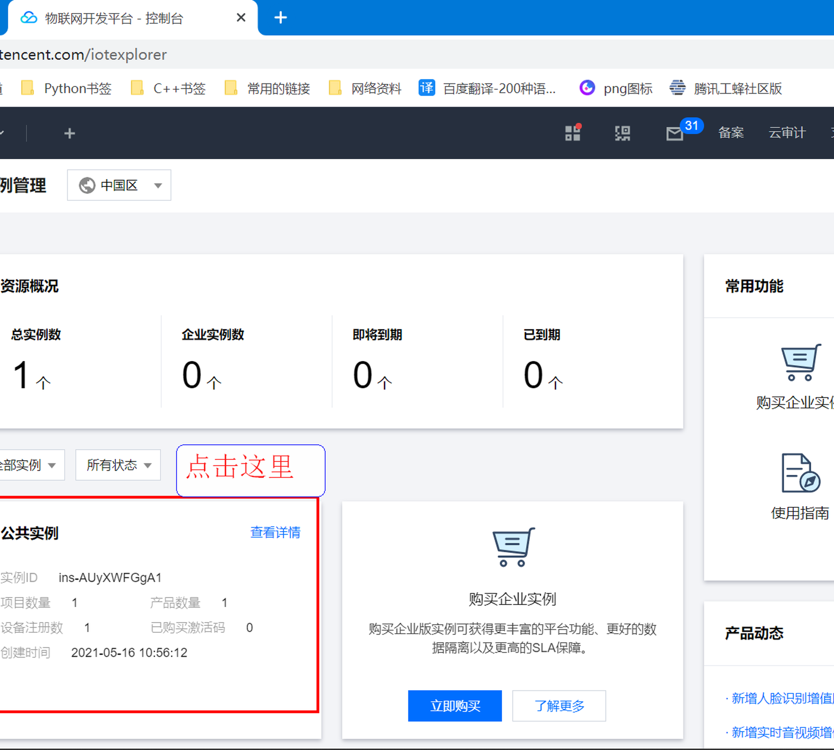
Task: Open the 腾讯工蜂社区版 bookmark
Action: [x=726, y=89]
